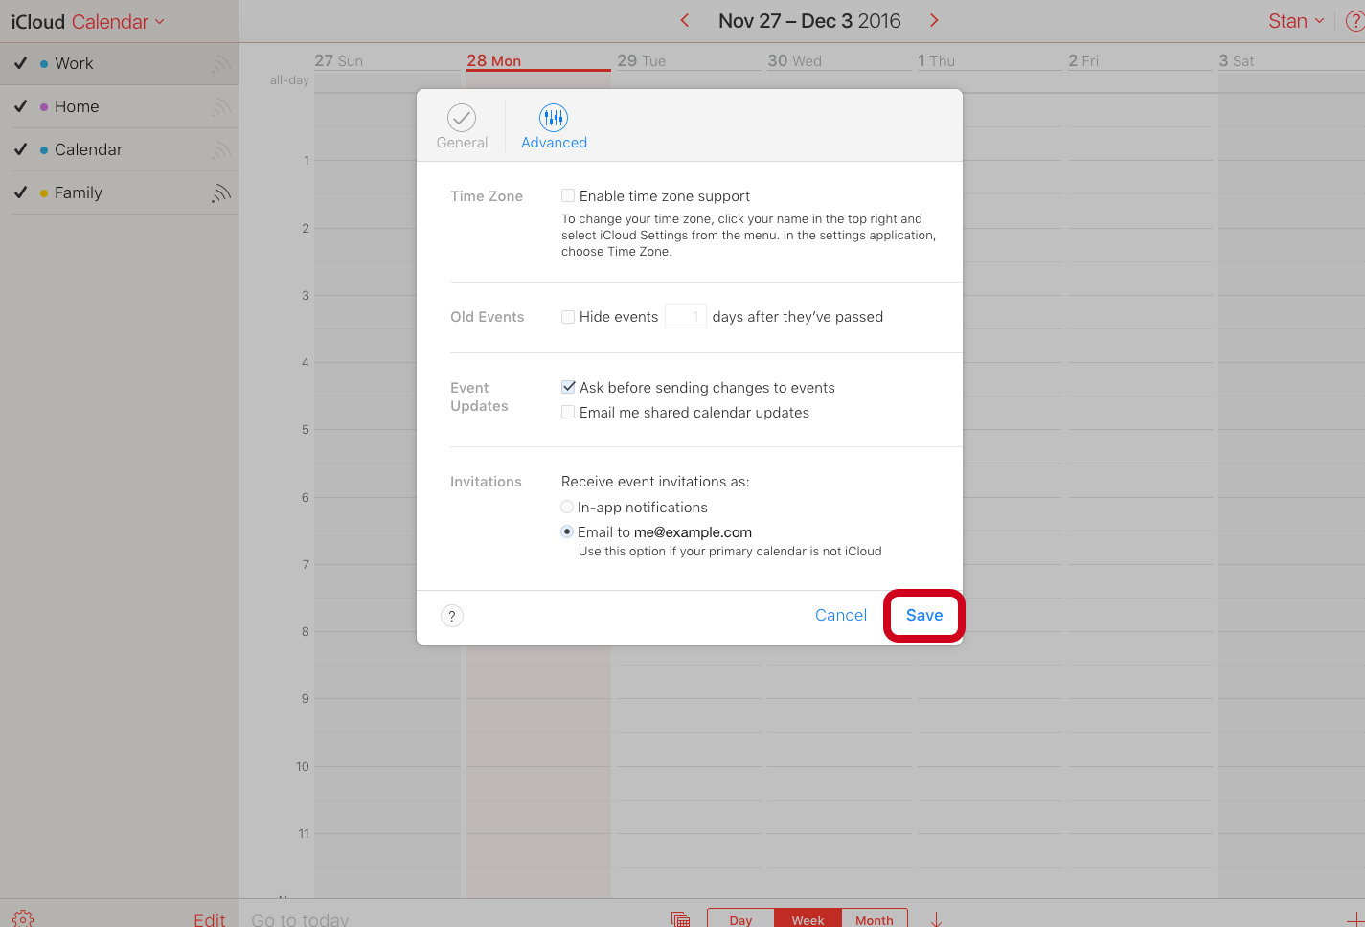
Task: Go to the previous week with the left chevron
Action: [x=684, y=19]
